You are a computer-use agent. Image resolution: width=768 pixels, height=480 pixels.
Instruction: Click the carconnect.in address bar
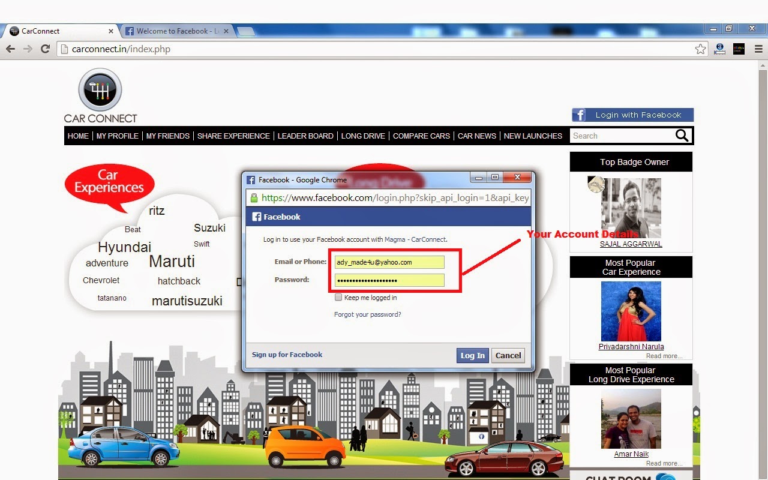pos(381,49)
